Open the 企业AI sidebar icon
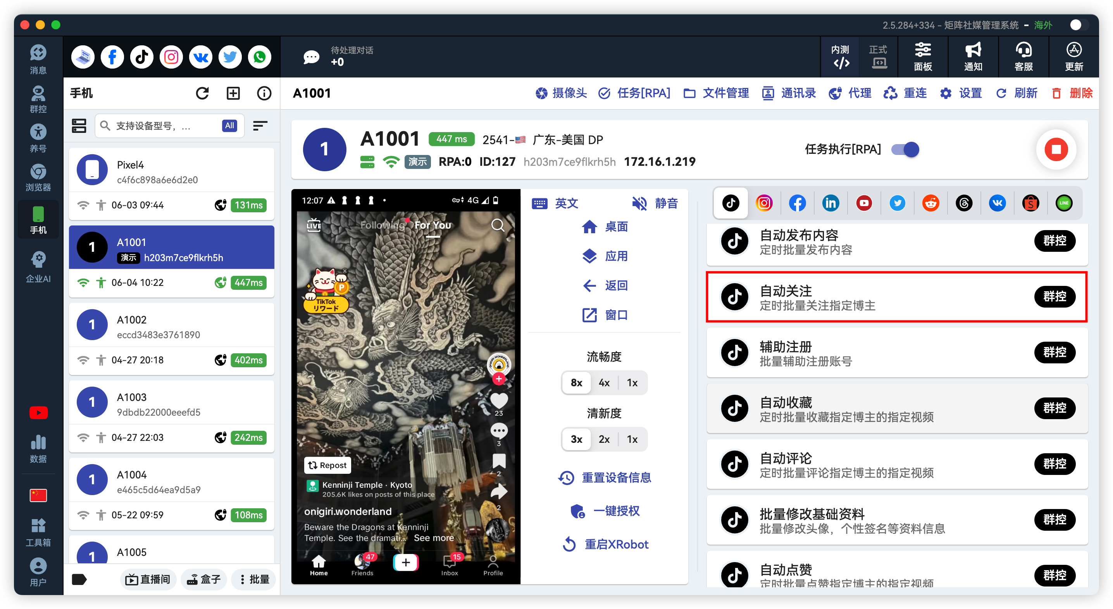 pos(38,267)
